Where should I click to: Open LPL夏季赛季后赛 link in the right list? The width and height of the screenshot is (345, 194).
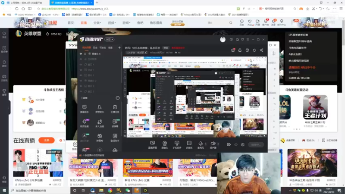point(298,35)
